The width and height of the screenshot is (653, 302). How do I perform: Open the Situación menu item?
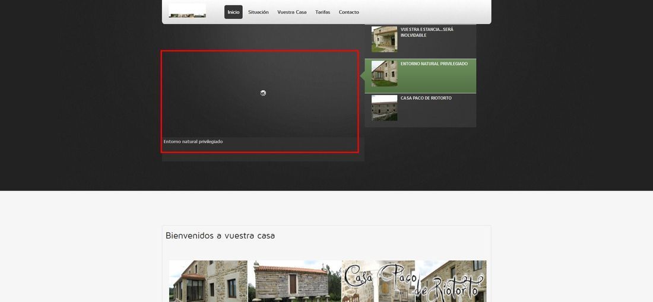[258, 12]
